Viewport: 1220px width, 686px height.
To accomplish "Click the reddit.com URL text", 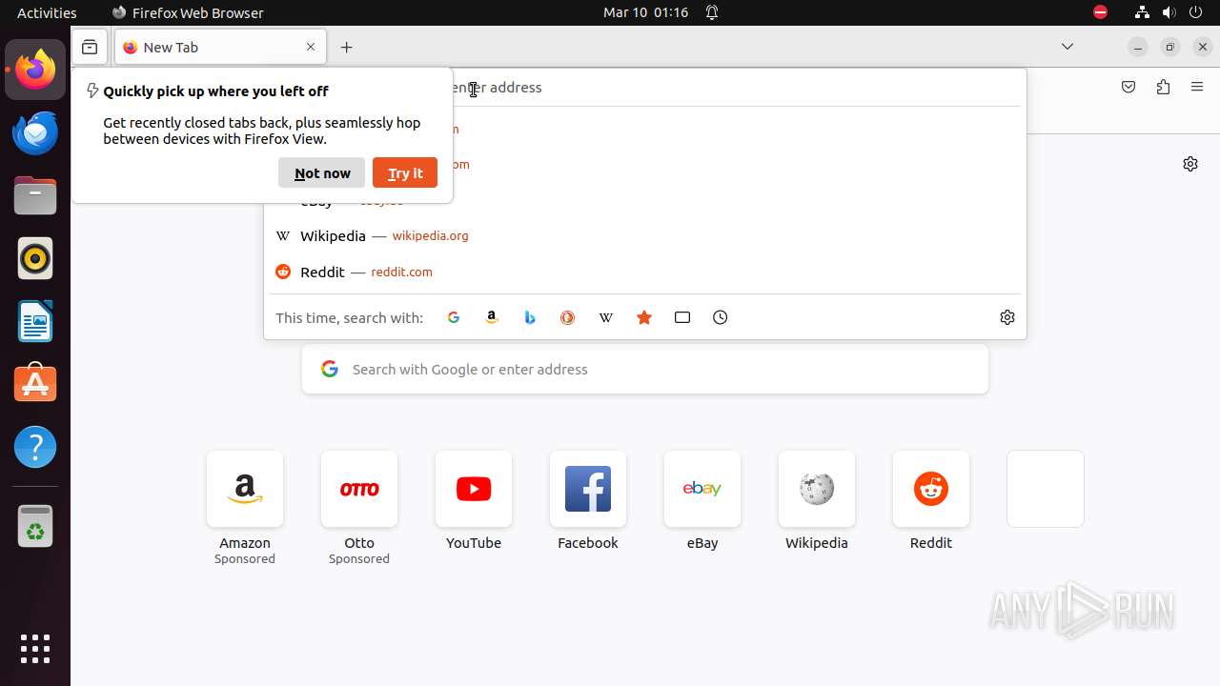I will click(x=401, y=272).
